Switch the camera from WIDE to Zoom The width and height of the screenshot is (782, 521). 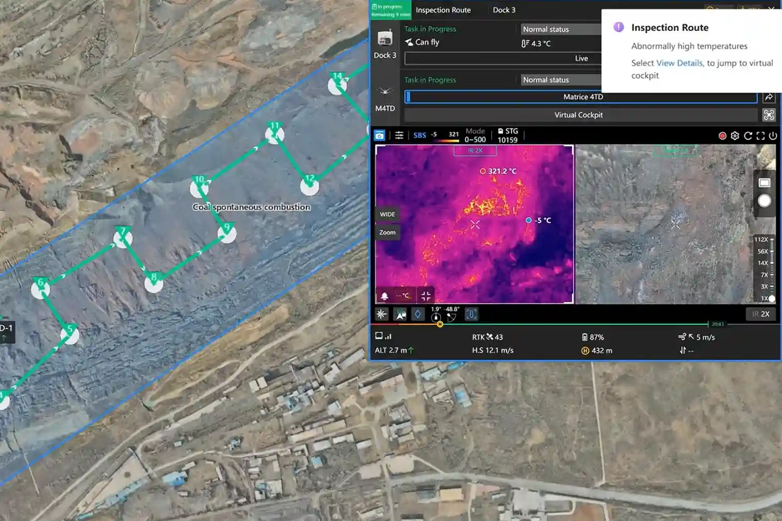(387, 232)
